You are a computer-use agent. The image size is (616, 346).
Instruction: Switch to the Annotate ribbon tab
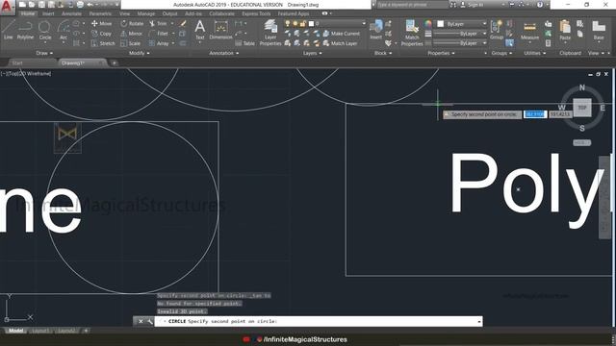(71, 13)
